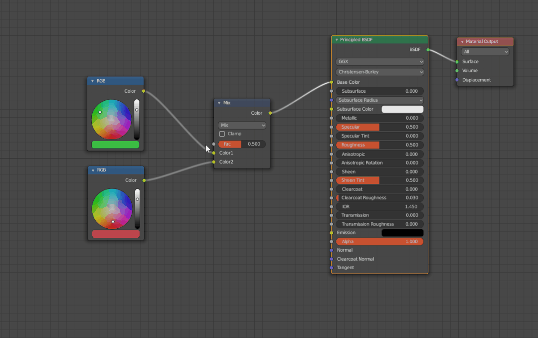Collapse the top RGB node (green color)
The width and height of the screenshot is (538, 338).
(x=92, y=81)
